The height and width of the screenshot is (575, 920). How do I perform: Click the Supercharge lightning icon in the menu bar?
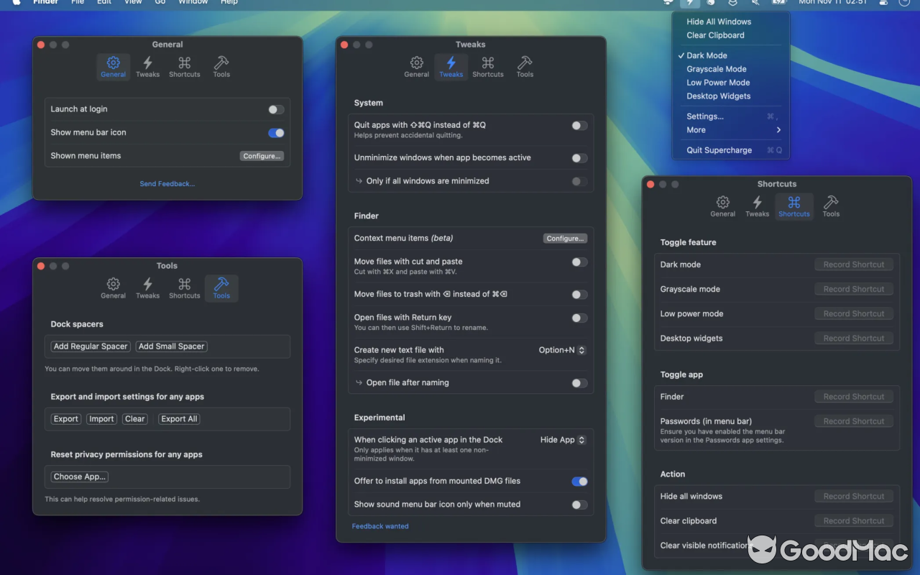click(689, 3)
